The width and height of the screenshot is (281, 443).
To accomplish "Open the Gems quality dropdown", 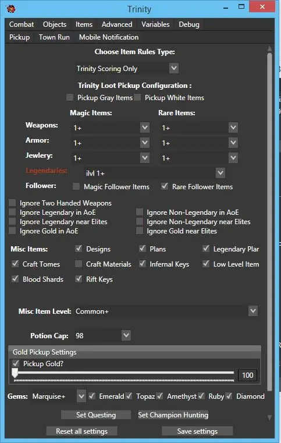I will [x=81, y=396].
